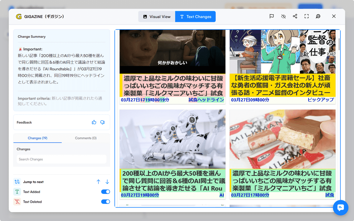This screenshot has height=221, width=354.
Task: Switch to the Visual View tab
Action: (x=157, y=17)
